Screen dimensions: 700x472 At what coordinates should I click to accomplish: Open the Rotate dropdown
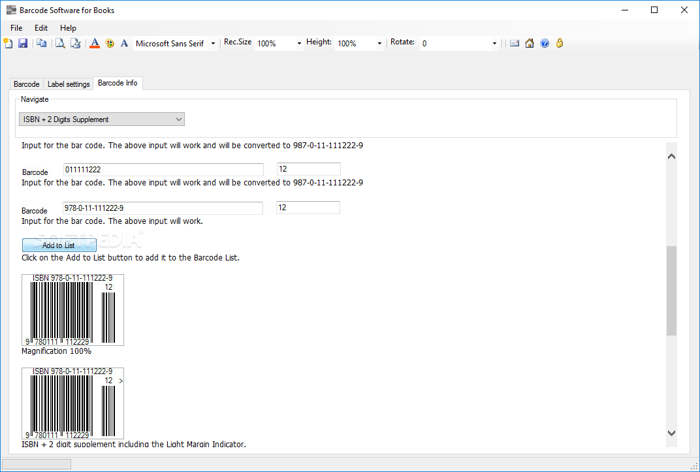(494, 44)
